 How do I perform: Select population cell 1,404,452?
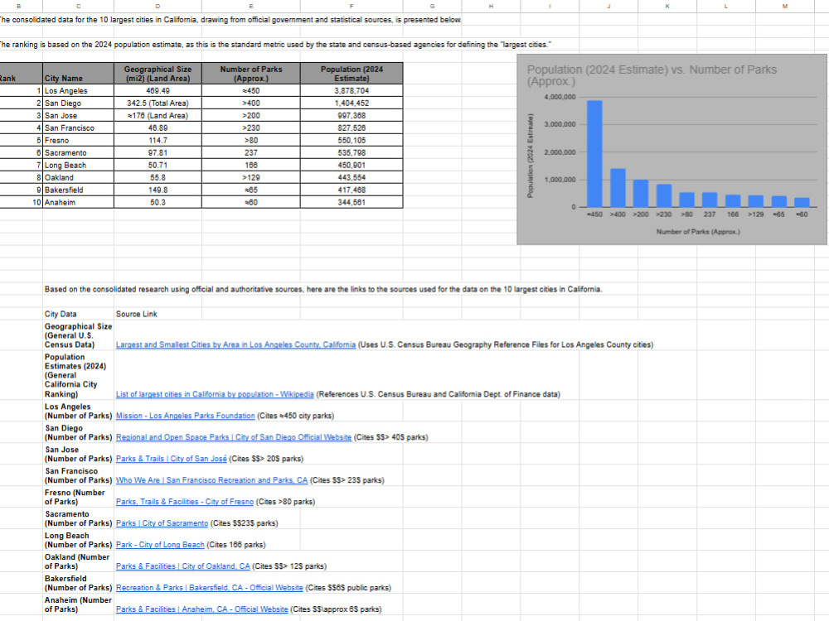coord(351,103)
